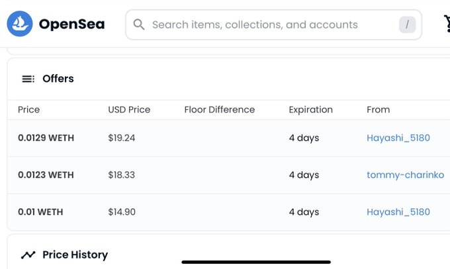Click the list icon beside Offers
Viewport: 450px width, 269px height.
pos(28,79)
